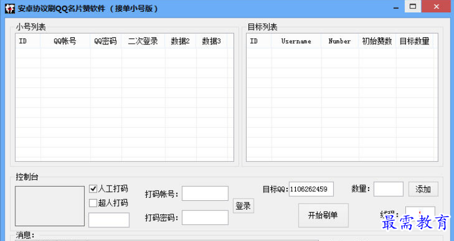Click the 开始刷单 button
454x241 pixels.
(x=323, y=216)
